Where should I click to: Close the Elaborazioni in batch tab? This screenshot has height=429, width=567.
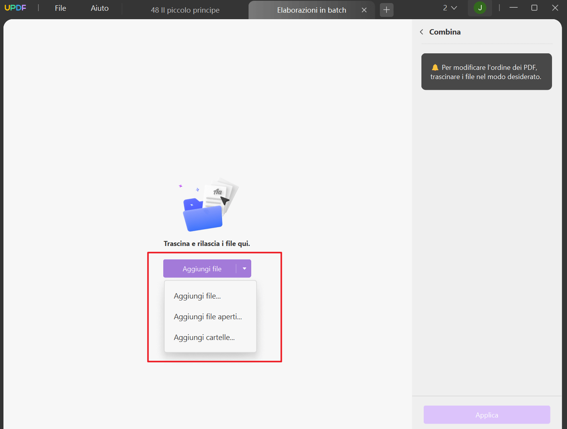tap(364, 10)
